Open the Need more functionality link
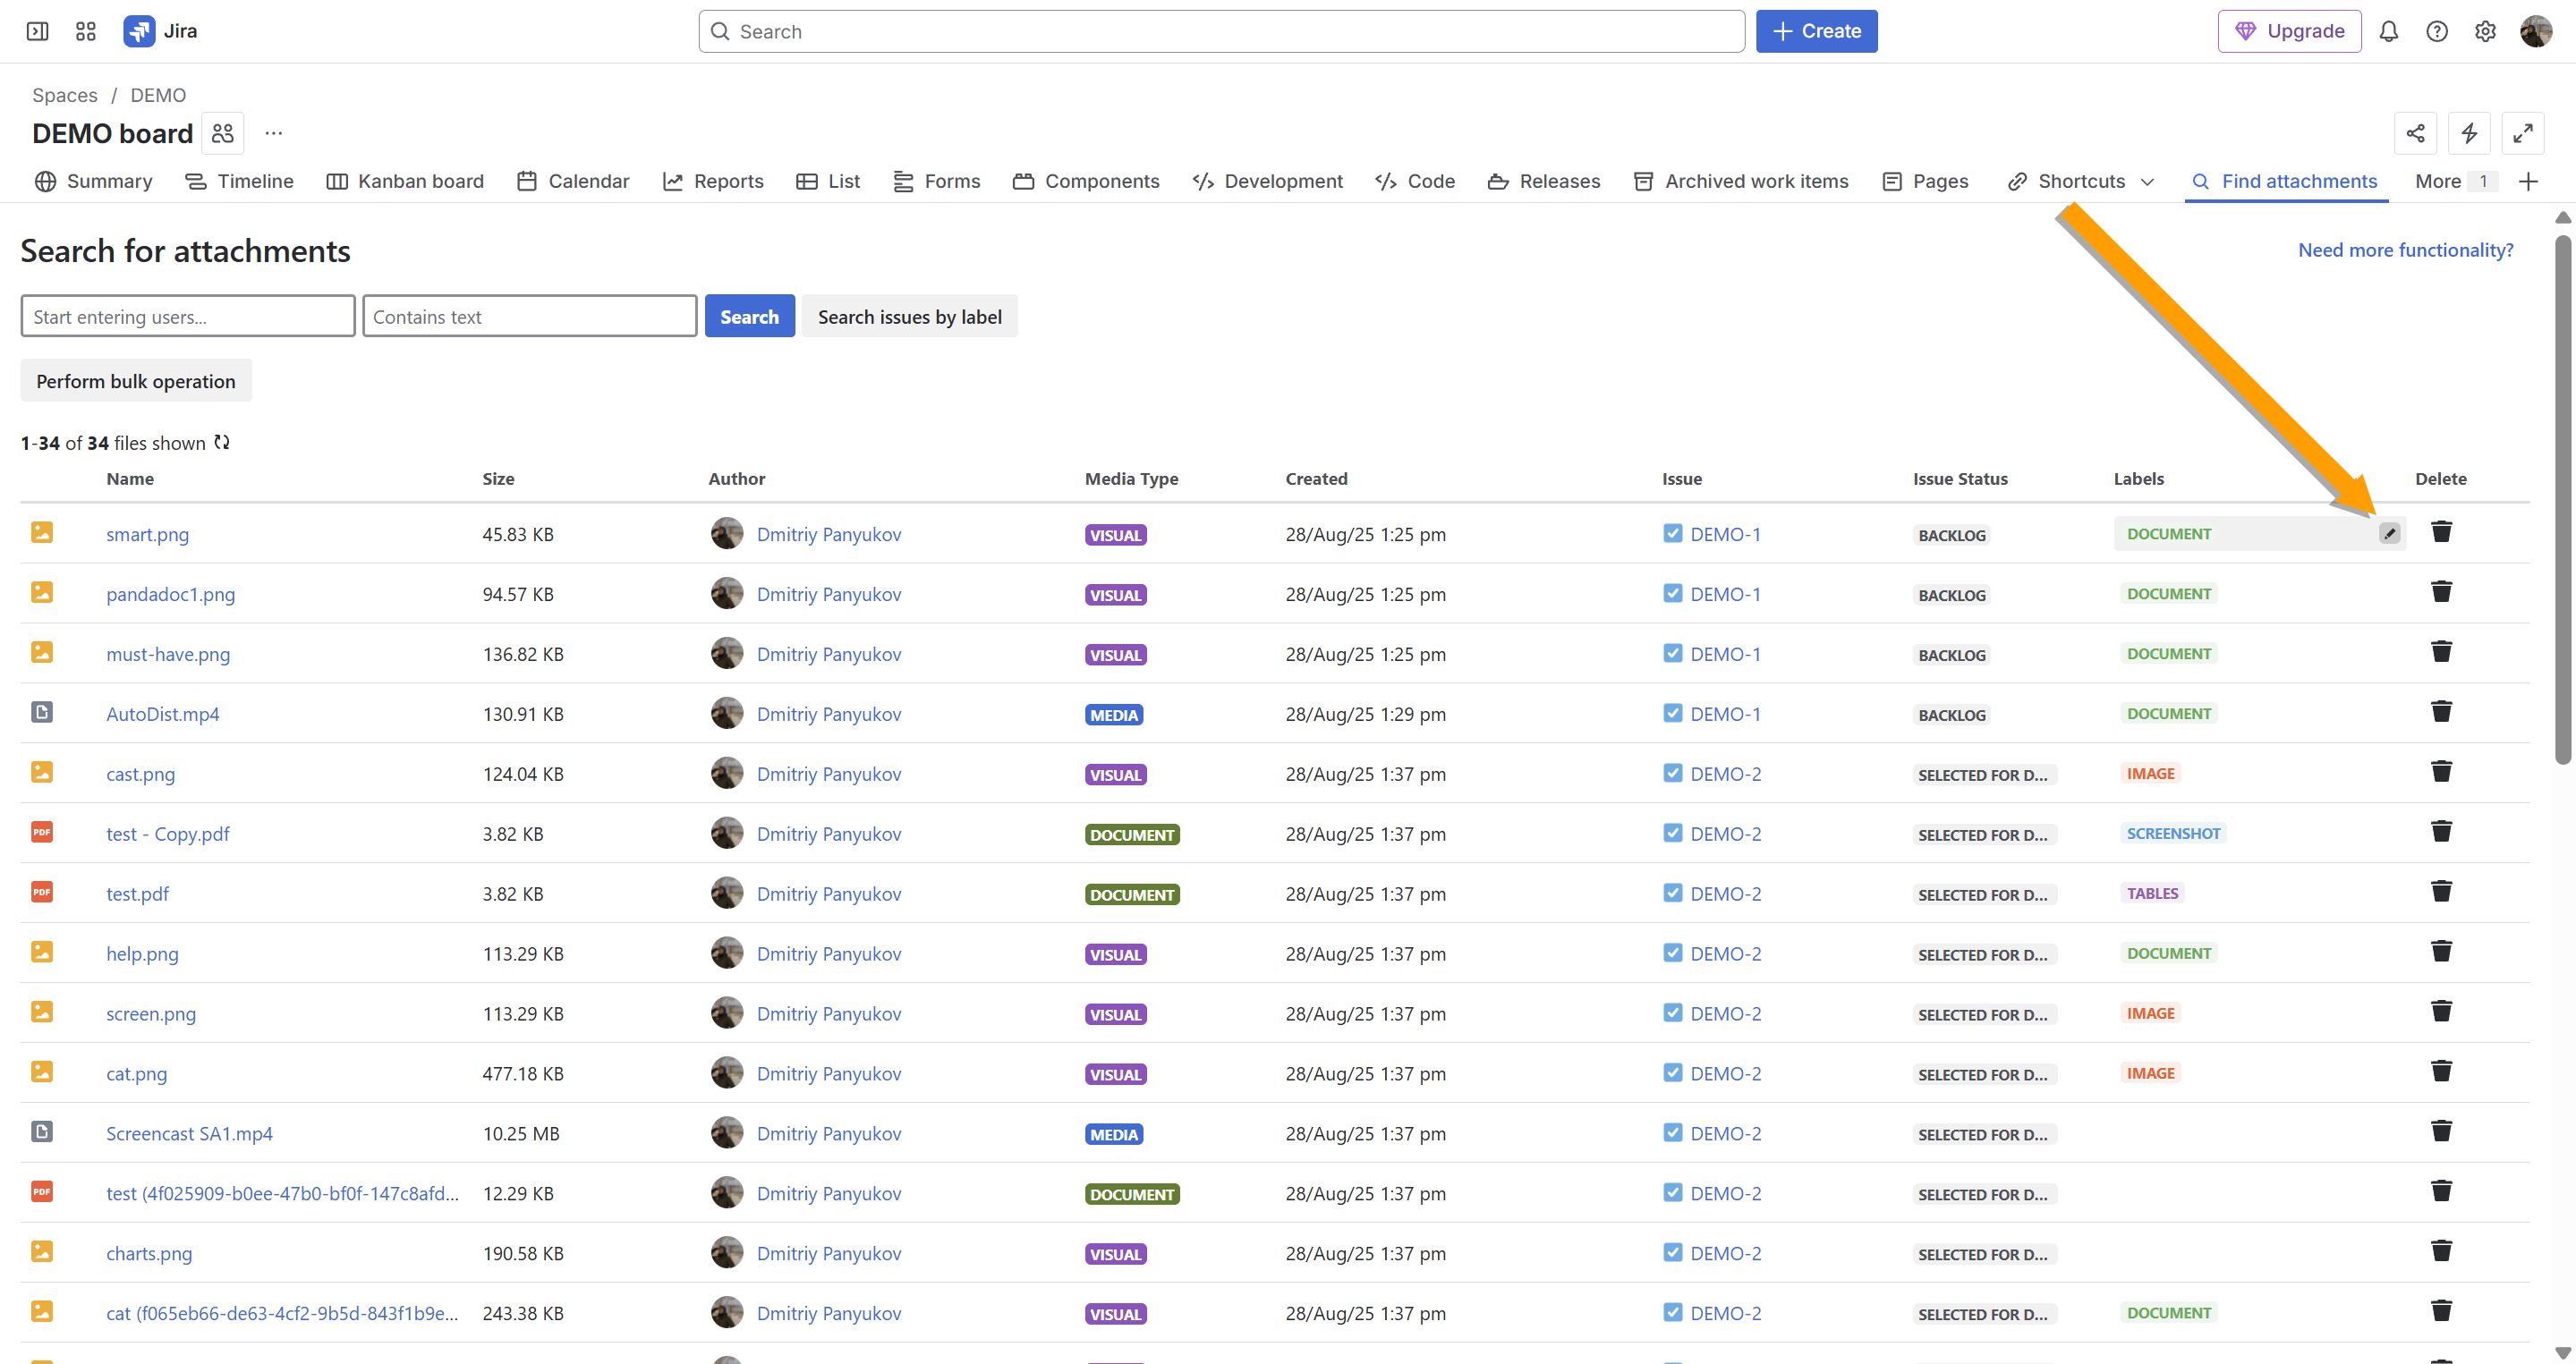The width and height of the screenshot is (2576, 1364). pos(2405,250)
